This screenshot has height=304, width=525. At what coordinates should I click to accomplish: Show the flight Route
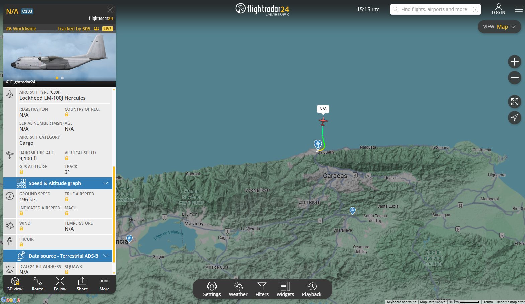pos(37,284)
